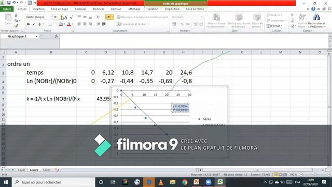This screenshot has width=332, height=187.
Task: Open fill color dropdown arrow
Action: click(64, 24)
